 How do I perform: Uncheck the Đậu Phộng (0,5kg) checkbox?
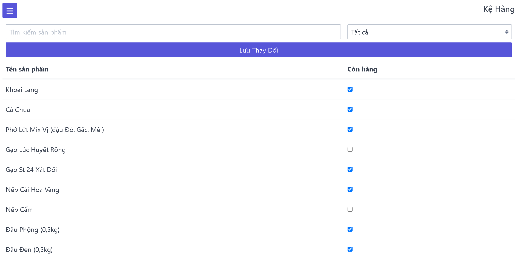[x=350, y=229]
